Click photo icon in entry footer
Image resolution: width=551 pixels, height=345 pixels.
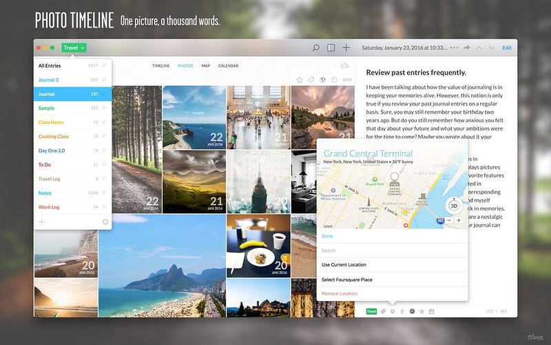[x=432, y=311]
